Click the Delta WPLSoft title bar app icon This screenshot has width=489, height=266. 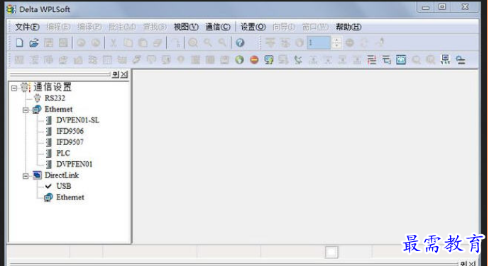(11, 9)
